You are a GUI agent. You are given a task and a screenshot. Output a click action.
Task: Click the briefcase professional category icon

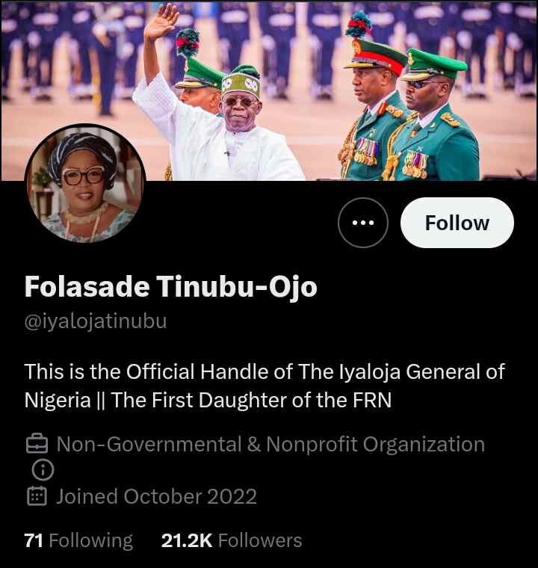point(37,445)
